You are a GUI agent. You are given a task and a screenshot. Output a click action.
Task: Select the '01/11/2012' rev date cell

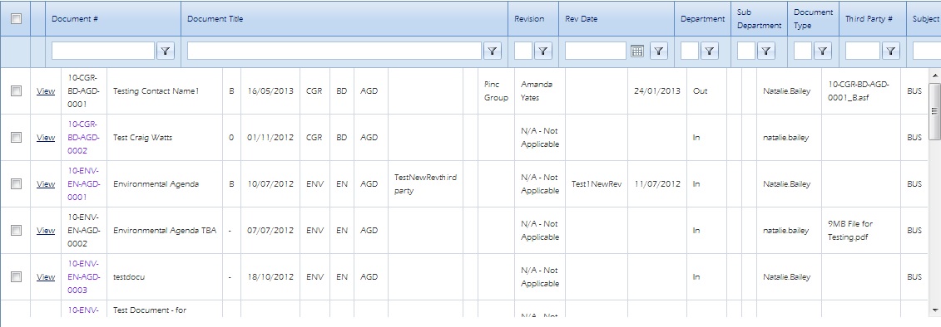point(270,138)
